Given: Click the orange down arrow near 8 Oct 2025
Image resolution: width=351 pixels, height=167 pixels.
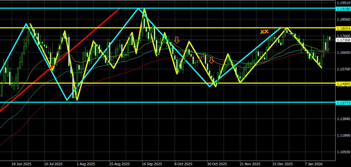Looking at the screenshot, I should click(x=177, y=40).
